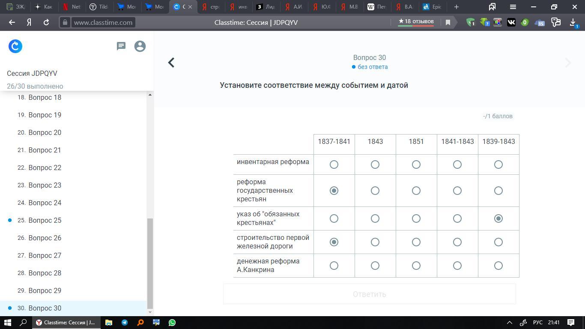Screen dimensions: 585x329
Task: Open WhatsApp from the taskbar
Action: tap(172, 323)
